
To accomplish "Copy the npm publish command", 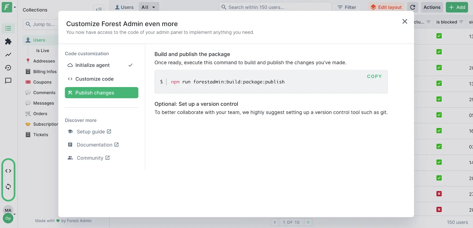I will 374,76.
